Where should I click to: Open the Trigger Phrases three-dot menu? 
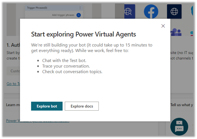tap(80, 8)
